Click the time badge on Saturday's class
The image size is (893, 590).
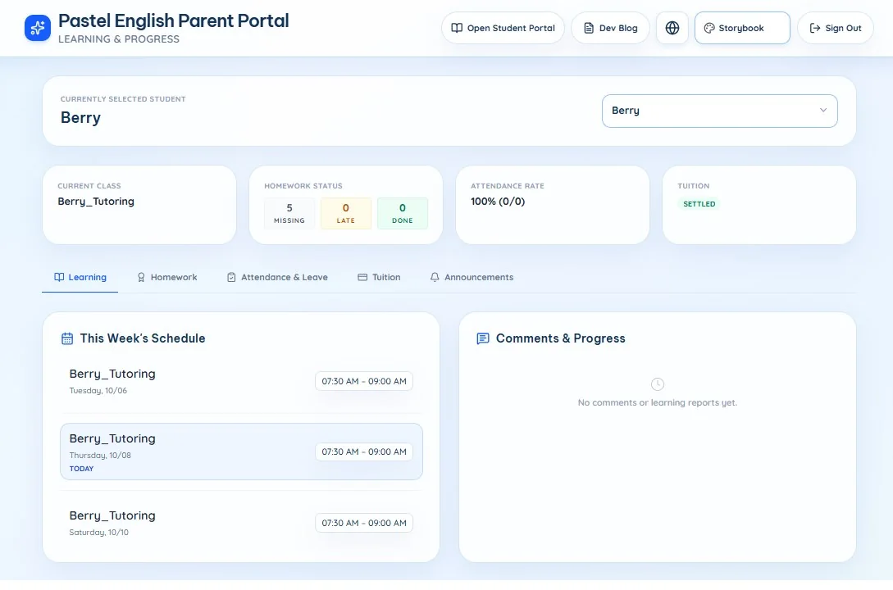364,523
